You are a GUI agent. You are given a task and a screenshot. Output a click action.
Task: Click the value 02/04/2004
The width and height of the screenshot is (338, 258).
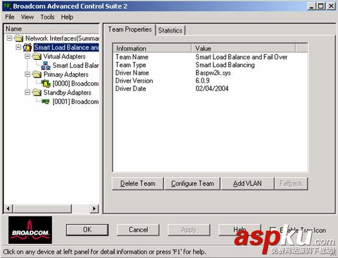212,88
